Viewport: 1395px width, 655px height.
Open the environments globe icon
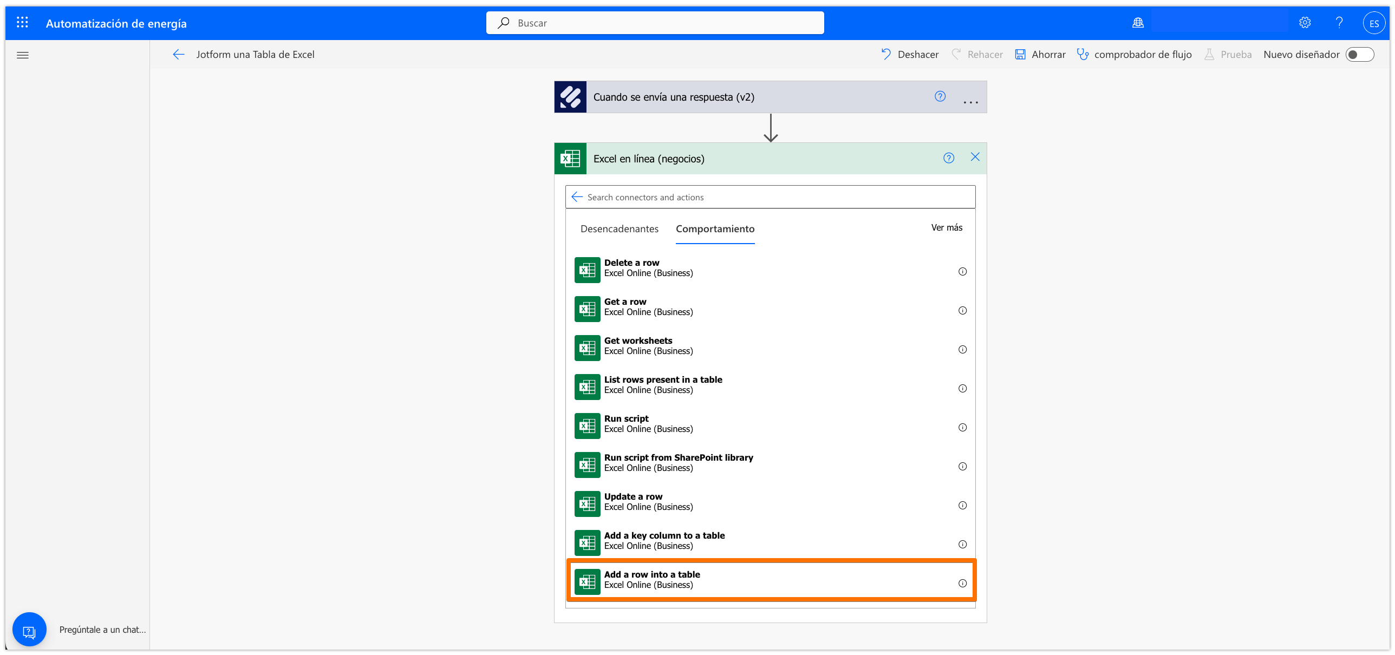(x=1138, y=23)
